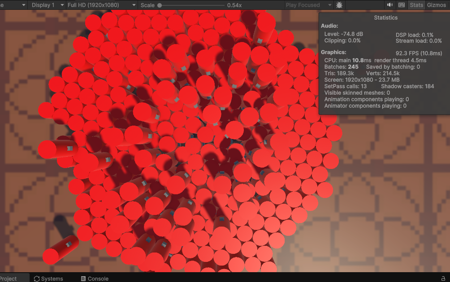Toggle the Stats overlay off

click(416, 5)
